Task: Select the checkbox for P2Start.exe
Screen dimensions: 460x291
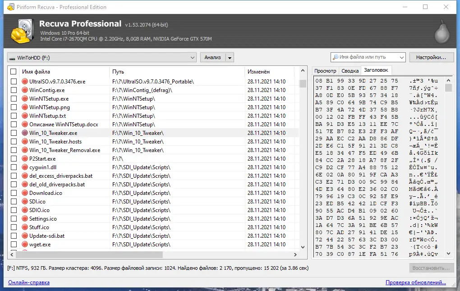Action: [x=14, y=159]
